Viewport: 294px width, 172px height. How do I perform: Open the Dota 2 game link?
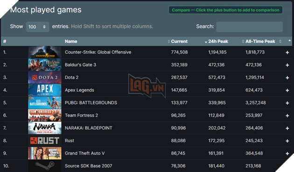[71, 78]
